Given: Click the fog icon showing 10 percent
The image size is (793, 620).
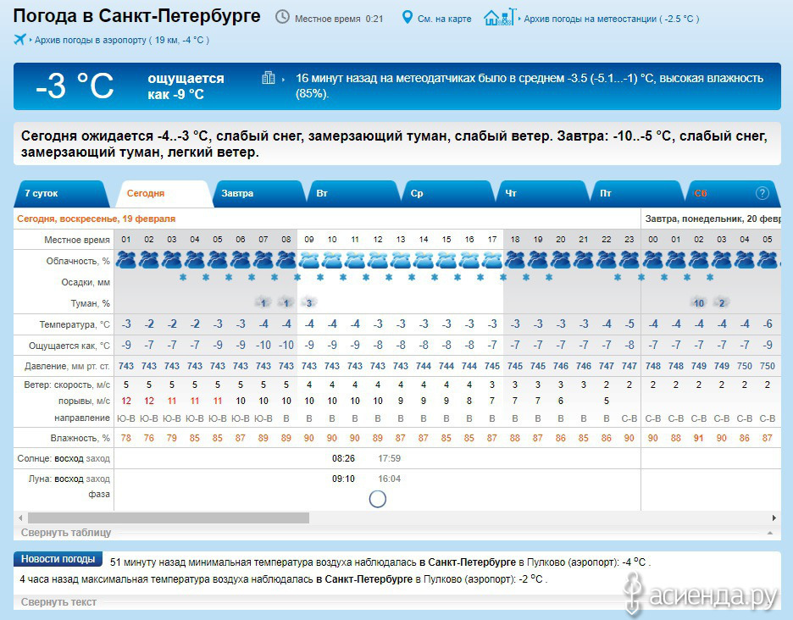Looking at the screenshot, I should [698, 302].
